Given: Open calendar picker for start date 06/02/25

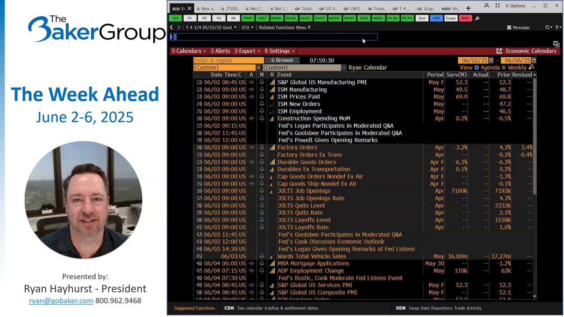Looking at the screenshot, I should (x=491, y=60).
